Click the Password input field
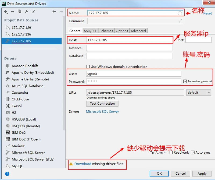The width and height of the screenshot is (215, 180). (x=134, y=82)
